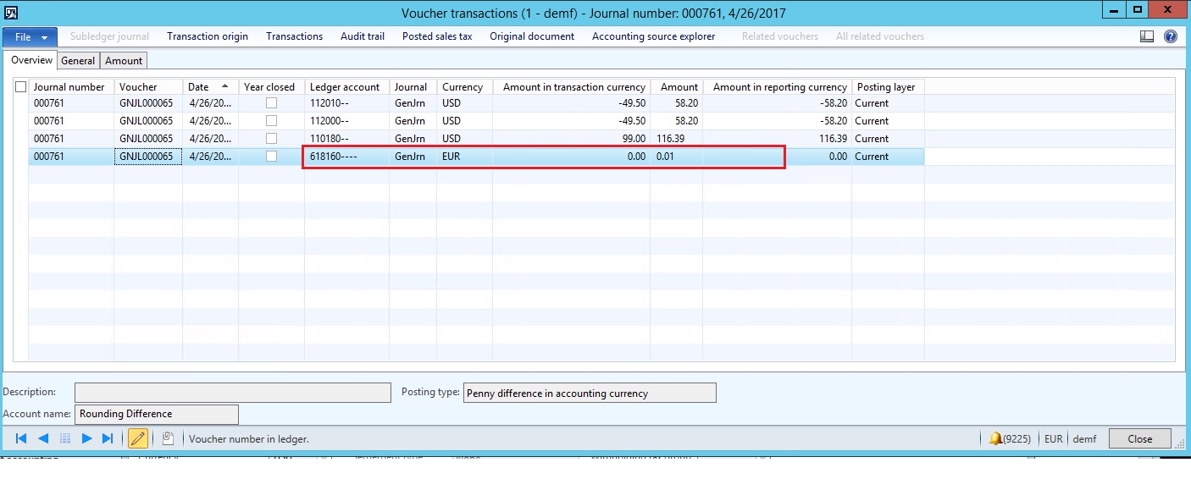Click the Transaction origin menu button
The image size is (1191, 501).
(208, 36)
